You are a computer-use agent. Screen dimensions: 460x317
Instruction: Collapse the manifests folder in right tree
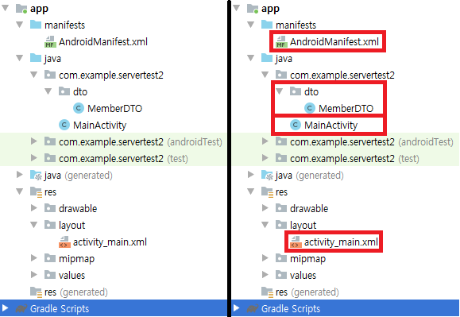(x=251, y=25)
